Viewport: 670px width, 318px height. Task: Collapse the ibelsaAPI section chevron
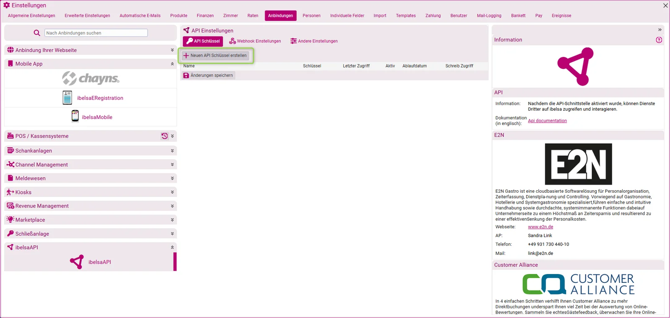[x=172, y=247]
